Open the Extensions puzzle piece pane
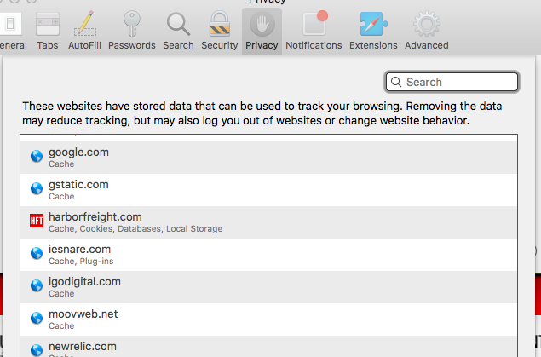Screen dimensions: 541x357 click(373, 30)
